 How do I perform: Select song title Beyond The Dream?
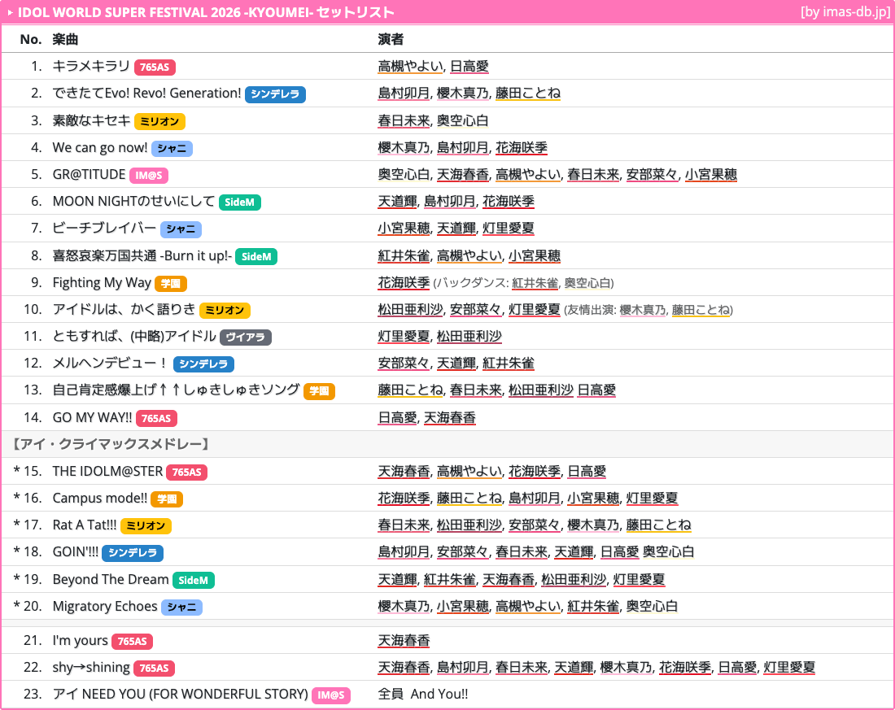coord(111,579)
